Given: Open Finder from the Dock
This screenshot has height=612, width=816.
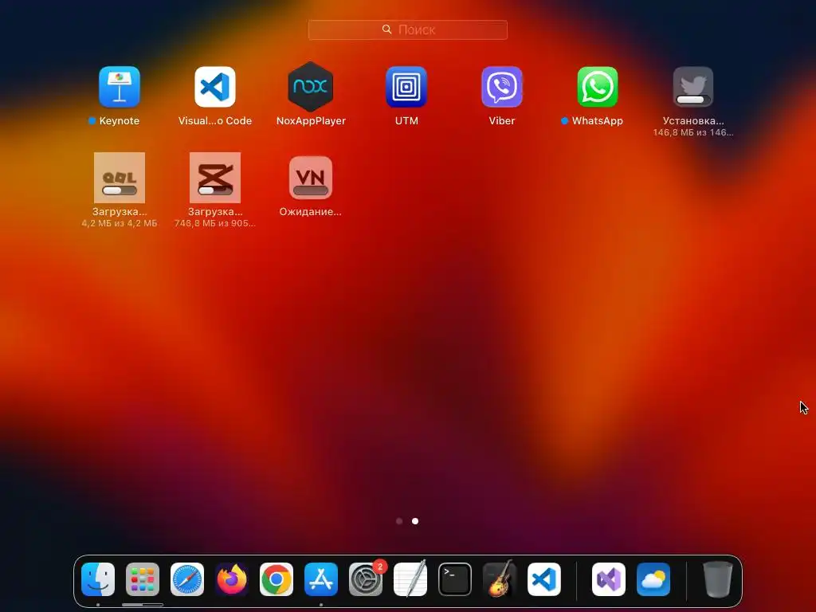Looking at the screenshot, I should click(98, 579).
